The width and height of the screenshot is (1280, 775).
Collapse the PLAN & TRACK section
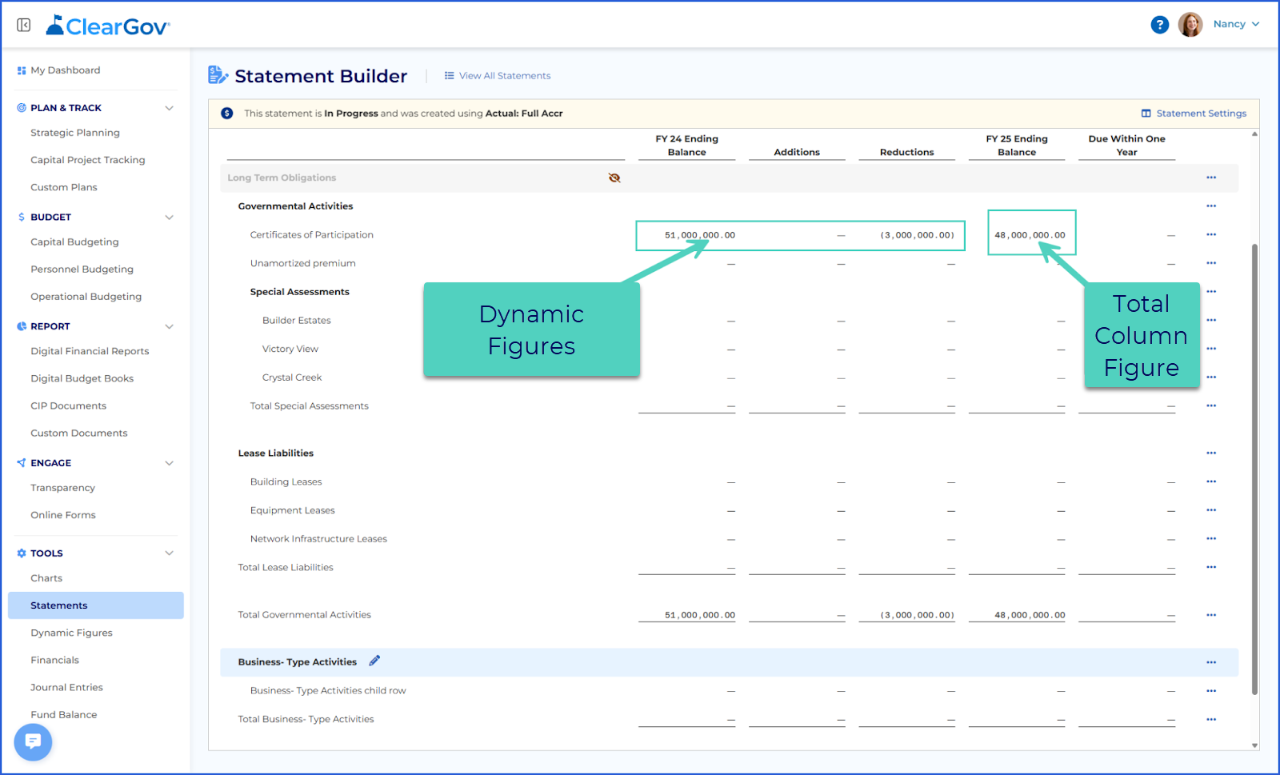point(169,108)
